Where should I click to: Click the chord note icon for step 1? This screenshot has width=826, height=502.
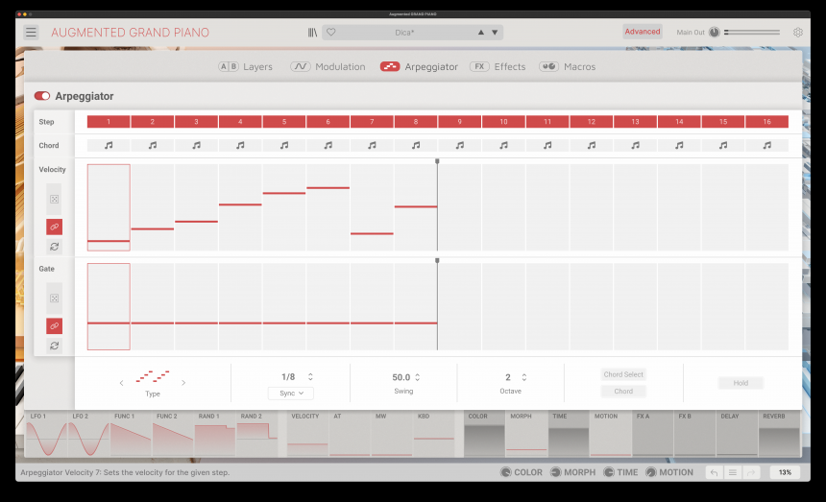click(x=109, y=145)
